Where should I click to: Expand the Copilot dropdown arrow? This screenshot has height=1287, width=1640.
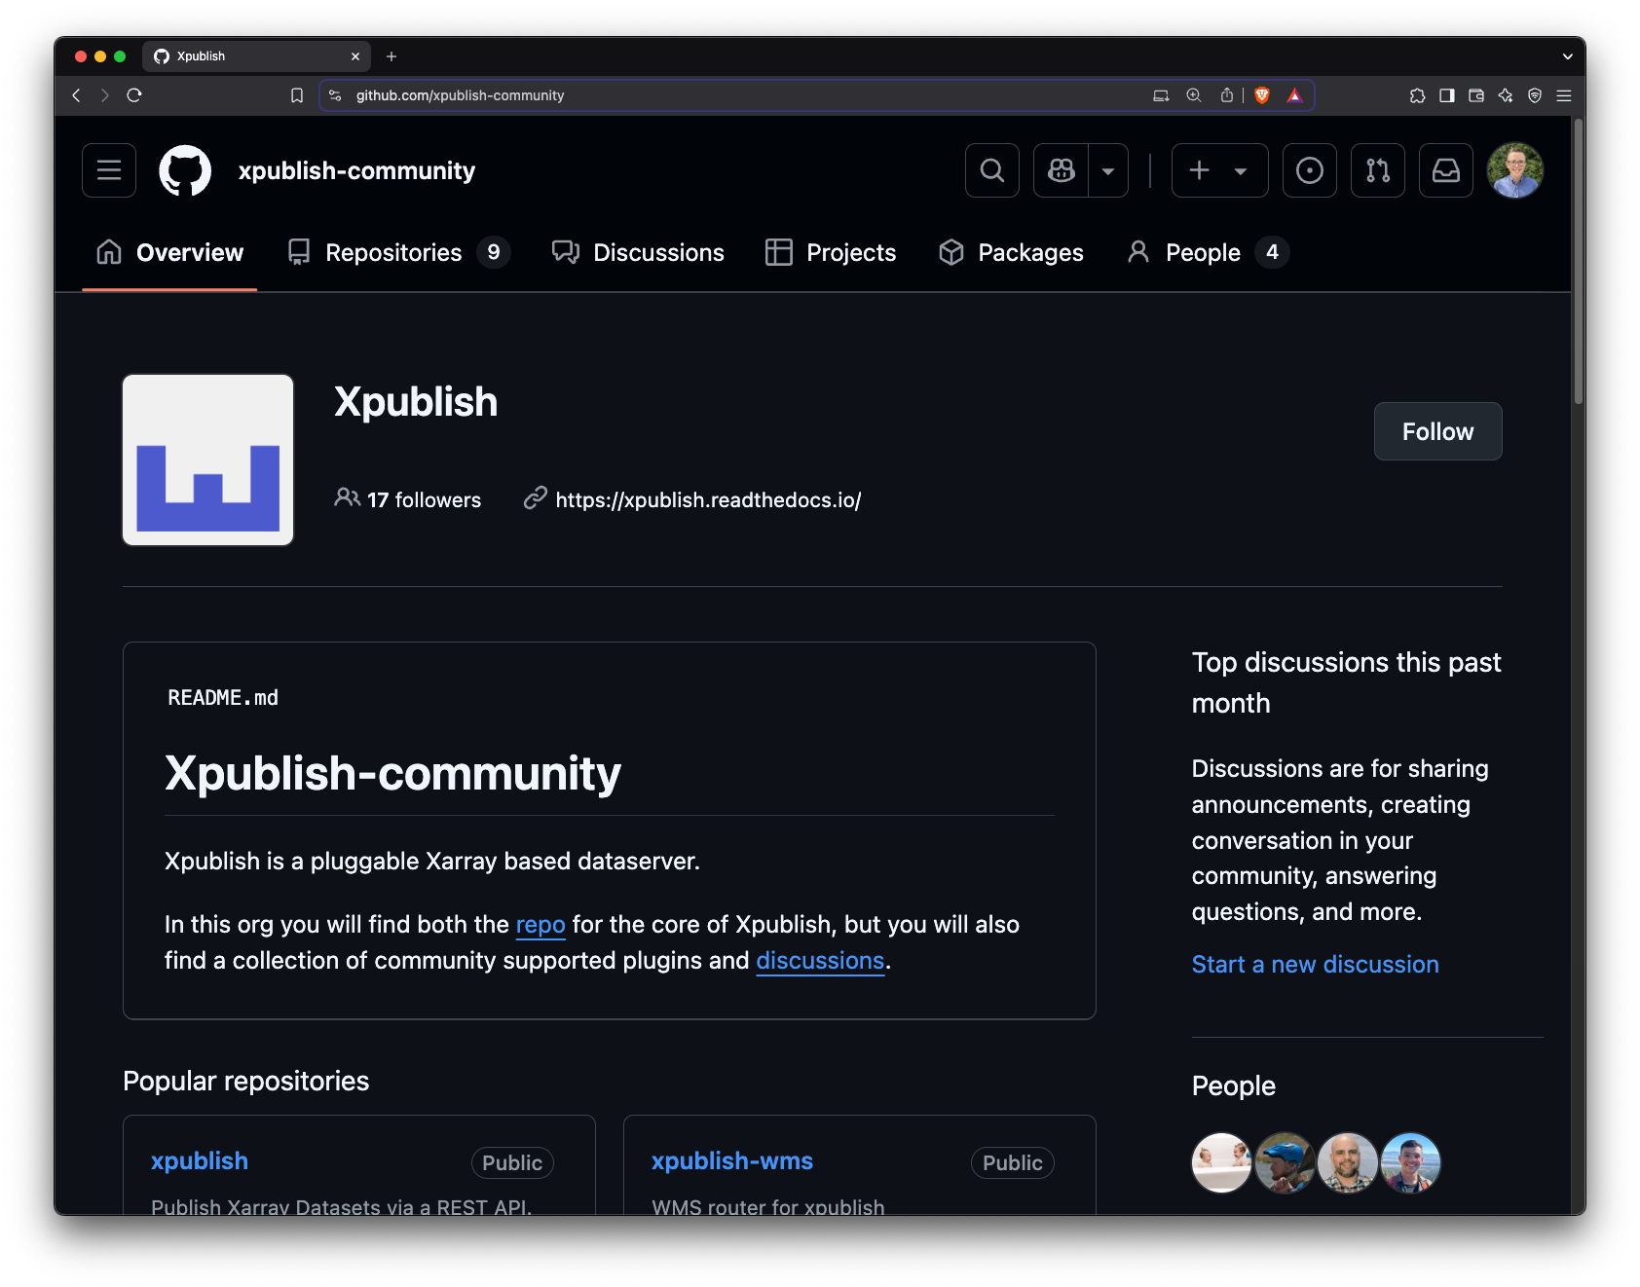point(1107,170)
